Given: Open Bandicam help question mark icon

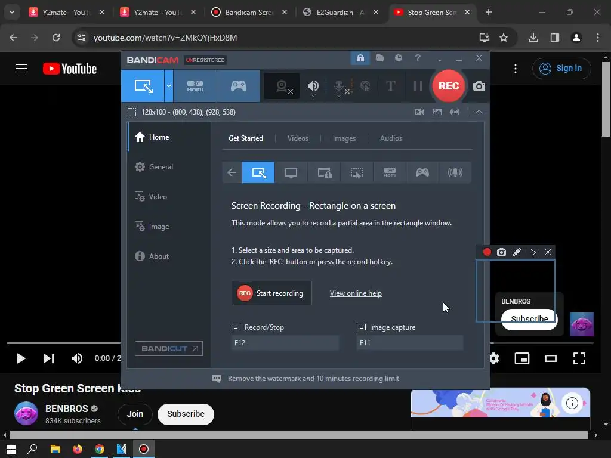Looking at the screenshot, I should click(418, 58).
